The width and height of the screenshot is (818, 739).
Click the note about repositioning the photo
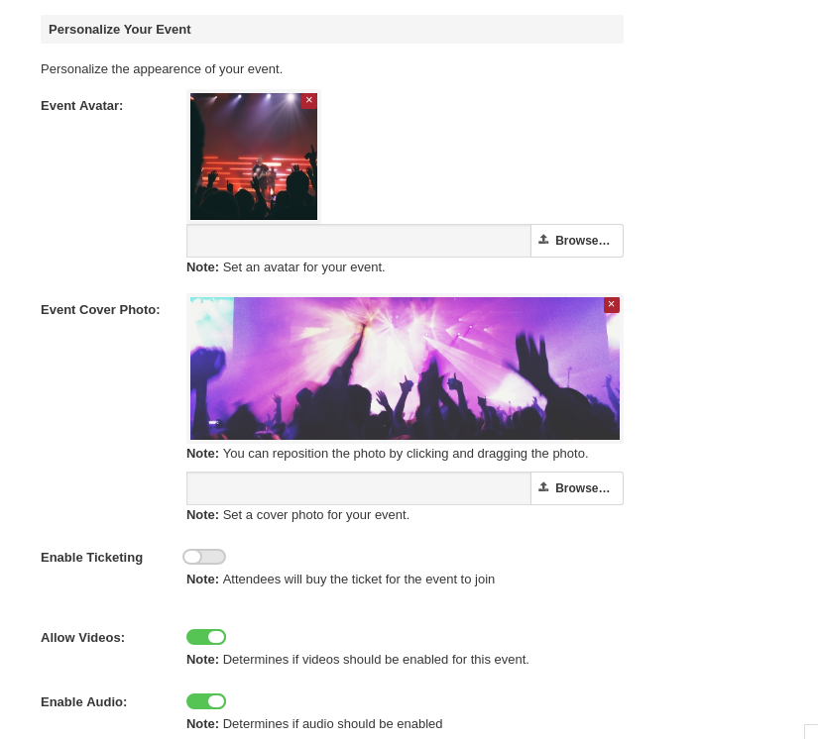(387, 453)
